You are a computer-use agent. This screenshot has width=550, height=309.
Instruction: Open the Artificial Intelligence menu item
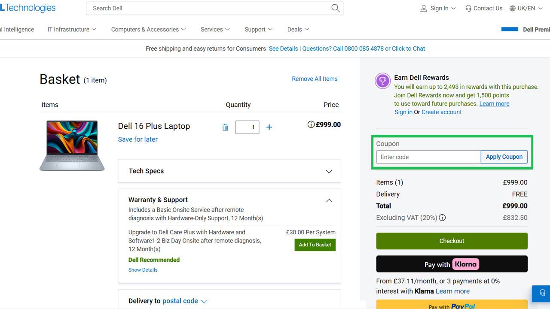pos(17,29)
